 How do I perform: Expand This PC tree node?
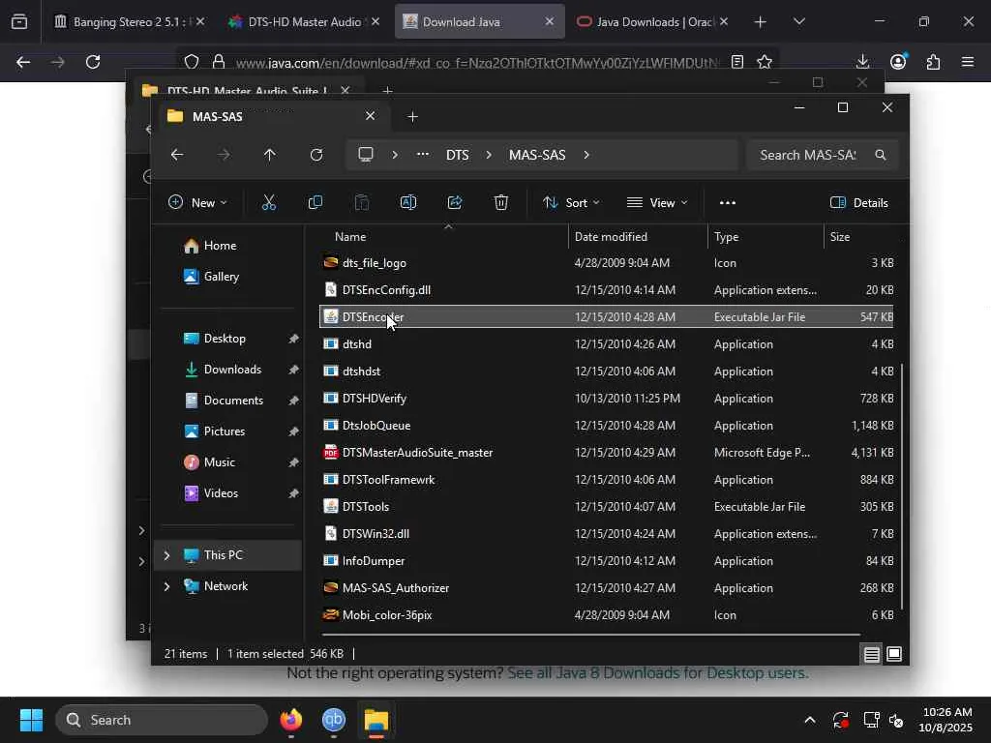click(x=166, y=555)
